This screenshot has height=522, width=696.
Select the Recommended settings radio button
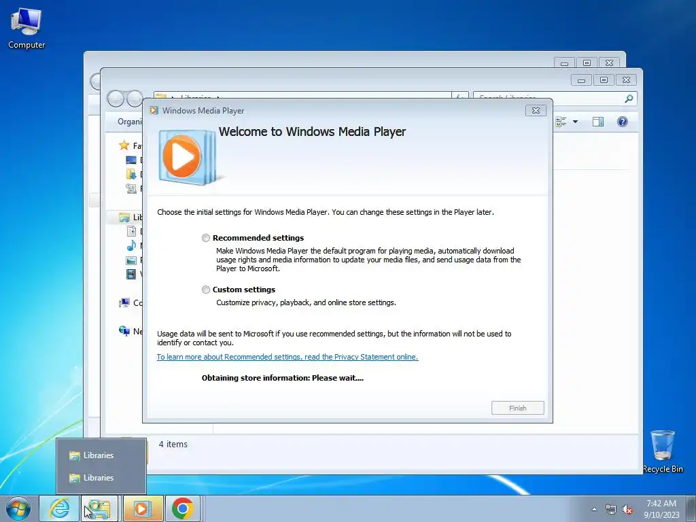[205, 238]
